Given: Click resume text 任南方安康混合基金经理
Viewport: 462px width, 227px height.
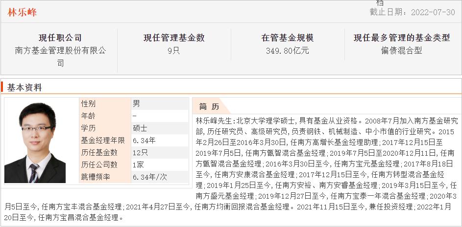Looking at the screenshot, I should (255, 175).
